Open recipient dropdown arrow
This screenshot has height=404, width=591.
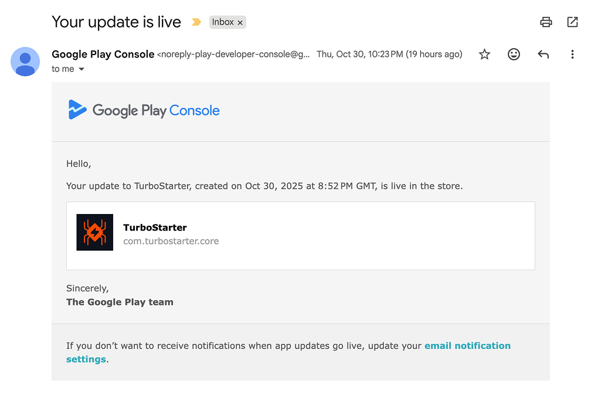point(81,69)
